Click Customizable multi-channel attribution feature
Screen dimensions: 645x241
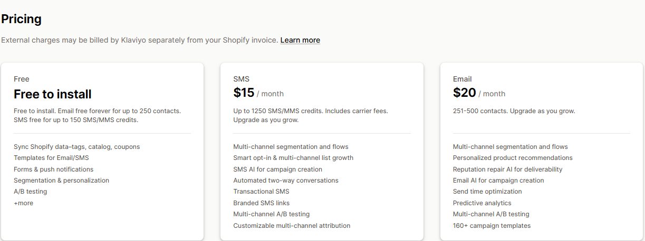tap(292, 226)
